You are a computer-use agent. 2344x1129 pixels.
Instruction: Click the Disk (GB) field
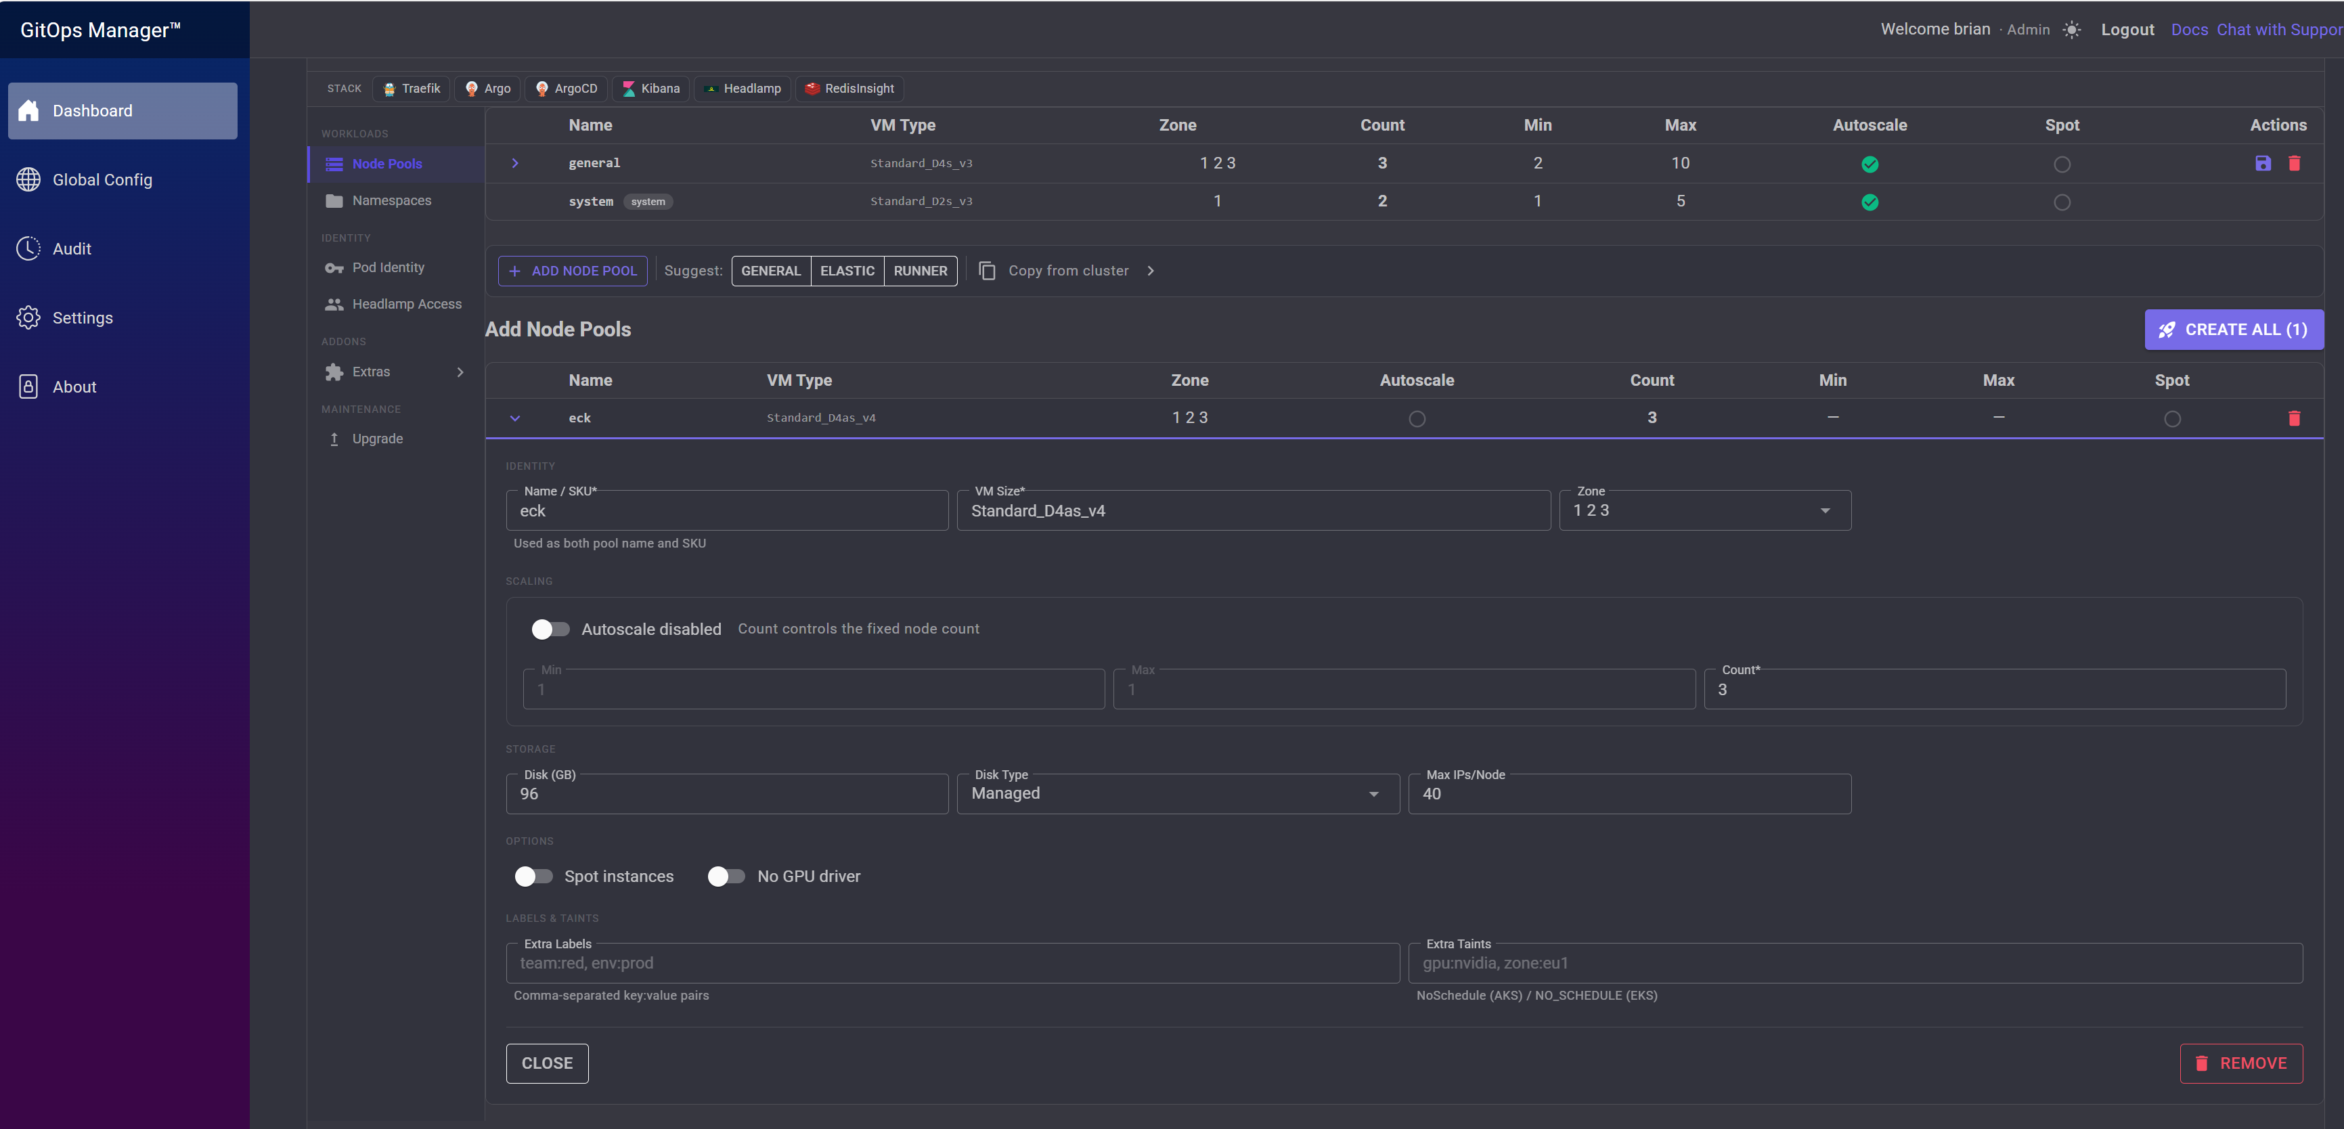[x=726, y=793]
